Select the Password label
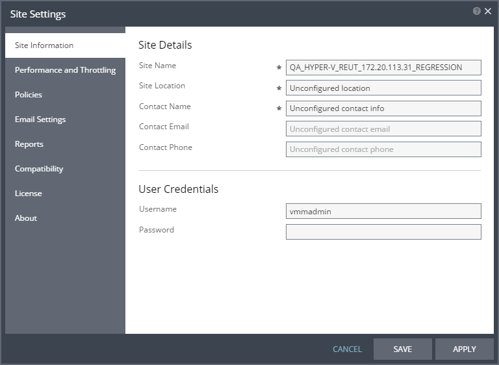This screenshot has width=499, height=365. 157,230
